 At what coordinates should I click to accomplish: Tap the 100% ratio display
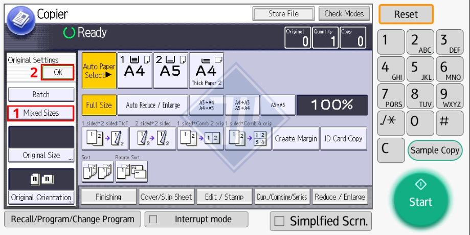click(332, 105)
